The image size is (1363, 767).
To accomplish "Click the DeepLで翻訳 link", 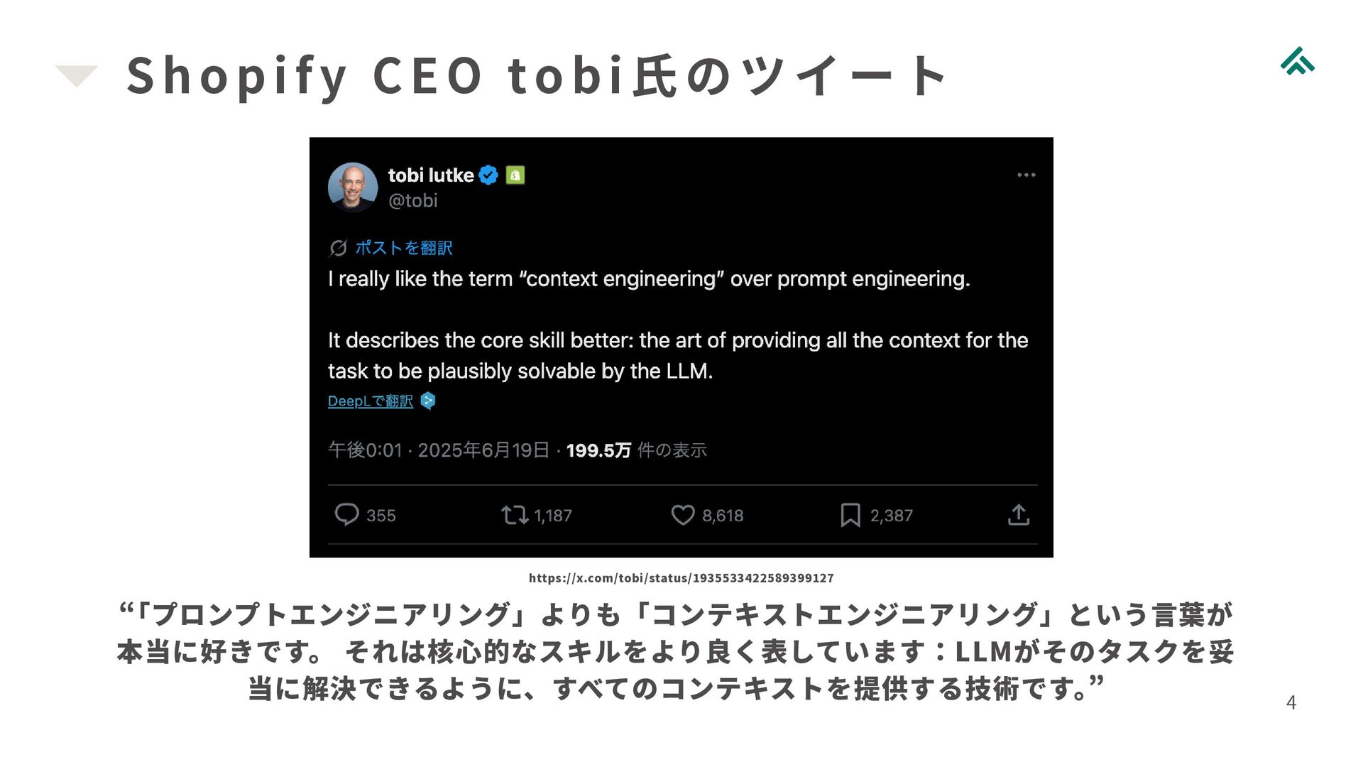I will tap(370, 401).
